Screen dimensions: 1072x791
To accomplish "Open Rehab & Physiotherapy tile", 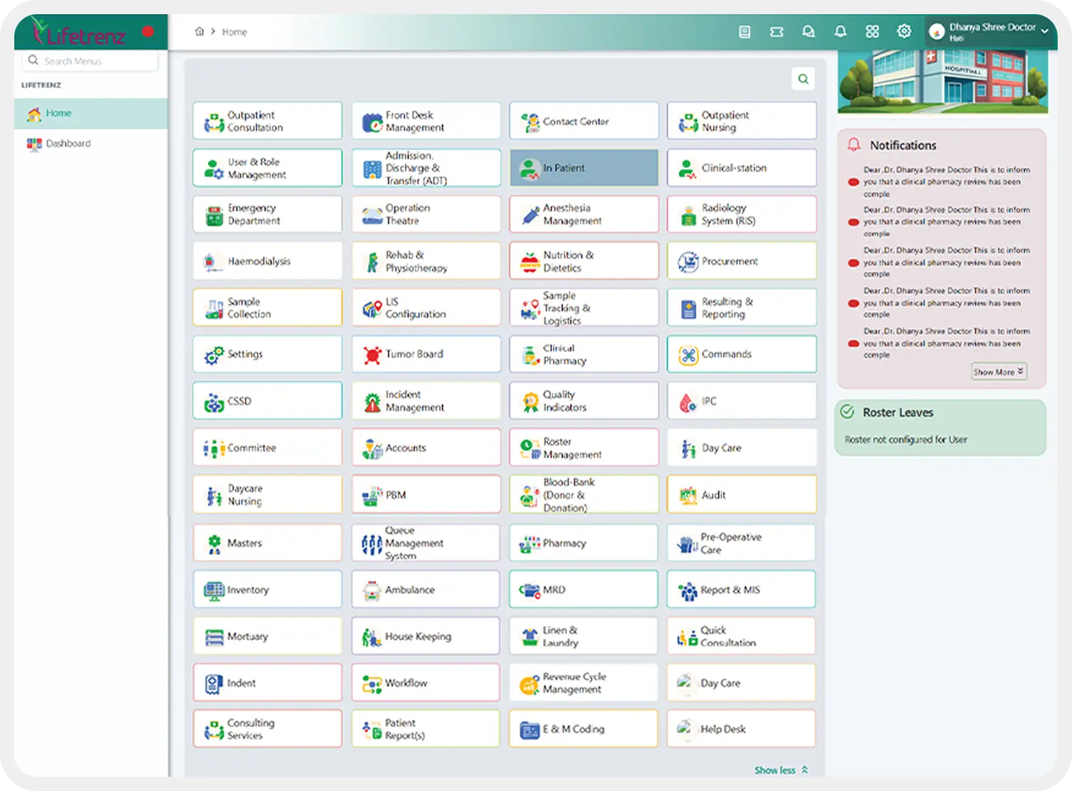I will pos(426,261).
